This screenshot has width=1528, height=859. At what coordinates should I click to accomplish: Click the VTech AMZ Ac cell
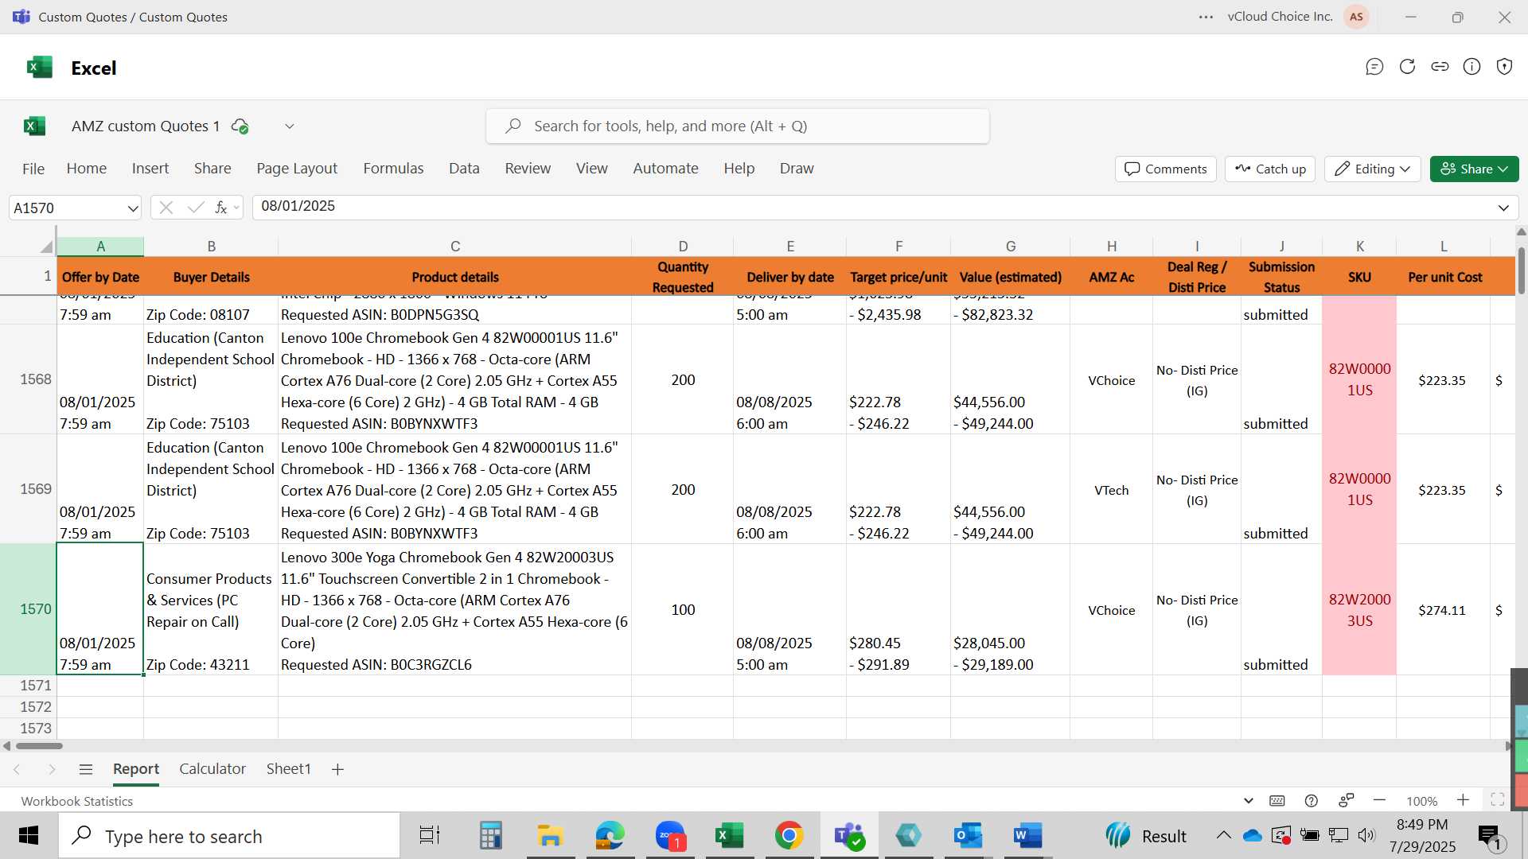point(1111,490)
